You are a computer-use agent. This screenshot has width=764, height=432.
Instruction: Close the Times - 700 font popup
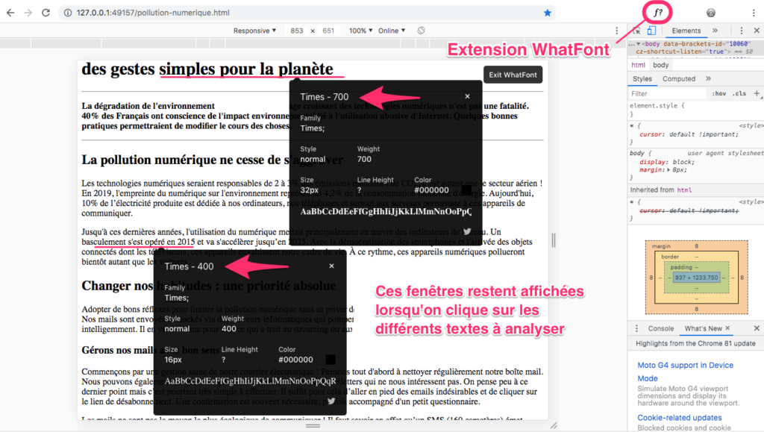click(x=467, y=96)
